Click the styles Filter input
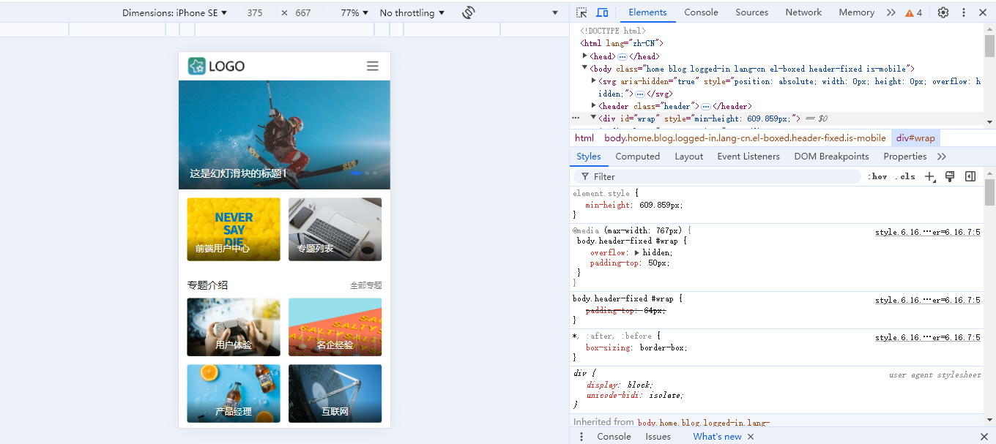This screenshot has width=996, height=444. [x=718, y=176]
